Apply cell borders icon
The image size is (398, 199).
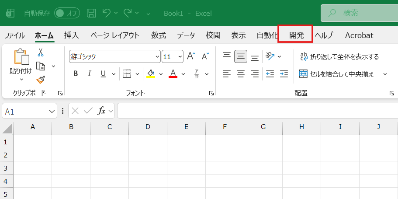127,74
